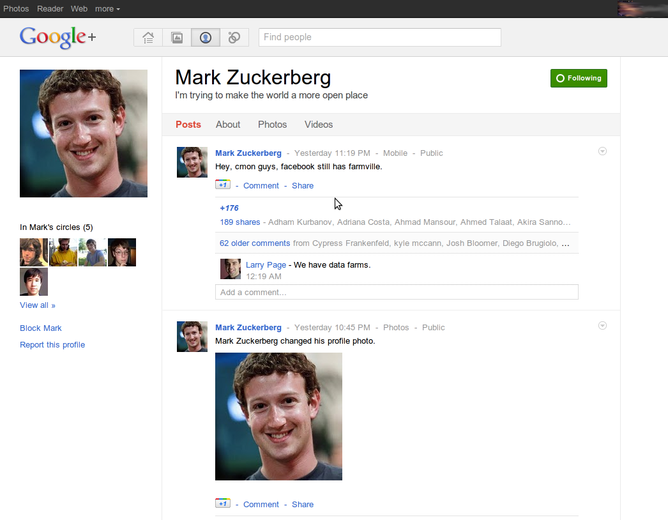Click author avatar on profile photo post
The image size is (668, 520).
(x=192, y=337)
